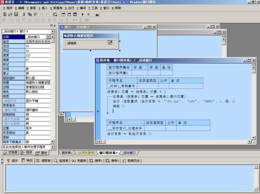This screenshot has width=260, height=194.
Task: Click the make same width icon
Action: coord(75,20)
